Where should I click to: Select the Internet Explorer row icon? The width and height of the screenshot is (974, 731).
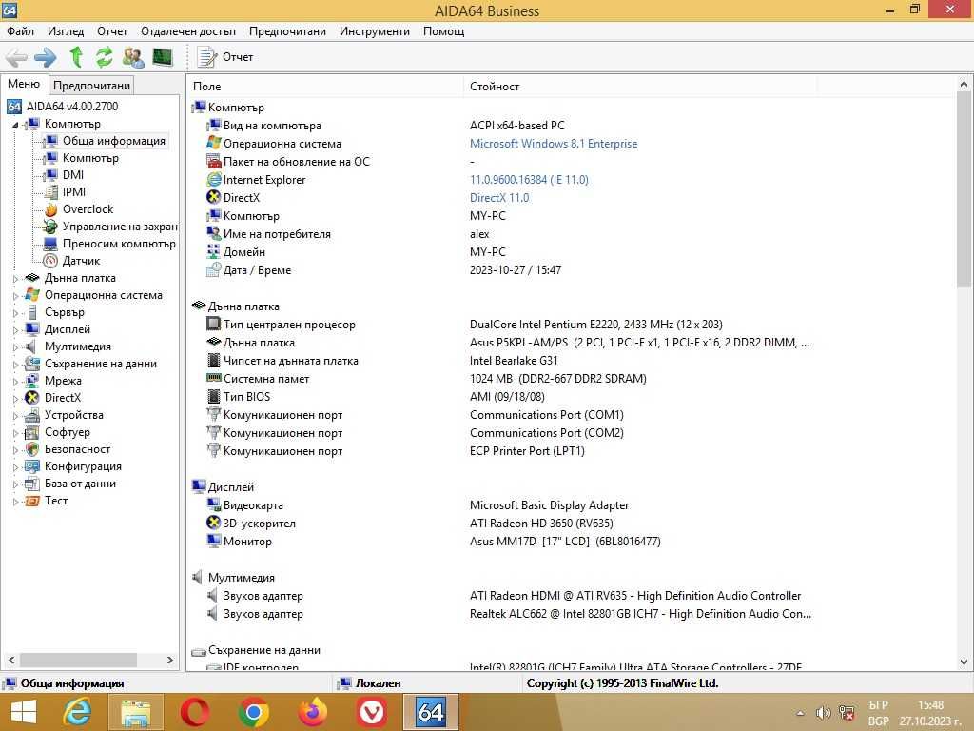(214, 179)
